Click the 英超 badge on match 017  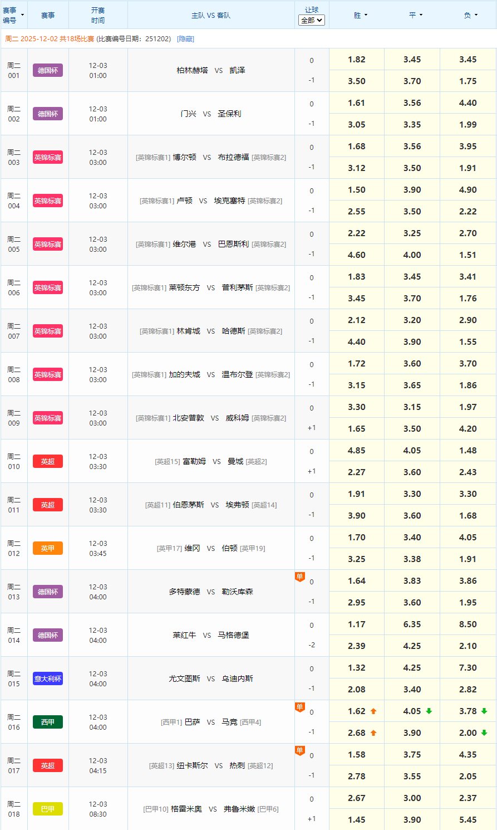[48, 765]
